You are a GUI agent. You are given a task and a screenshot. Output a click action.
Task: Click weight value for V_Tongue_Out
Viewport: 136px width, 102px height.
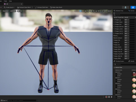[127, 24]
